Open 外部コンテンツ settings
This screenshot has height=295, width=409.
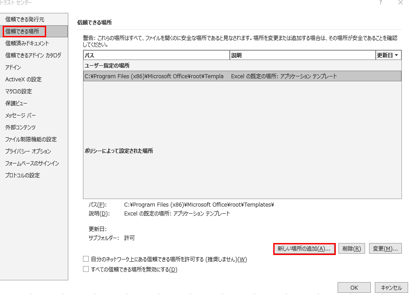click(20, 128)
